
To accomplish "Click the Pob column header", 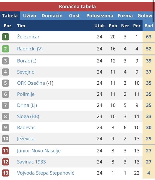I will [x=113, y=26].
